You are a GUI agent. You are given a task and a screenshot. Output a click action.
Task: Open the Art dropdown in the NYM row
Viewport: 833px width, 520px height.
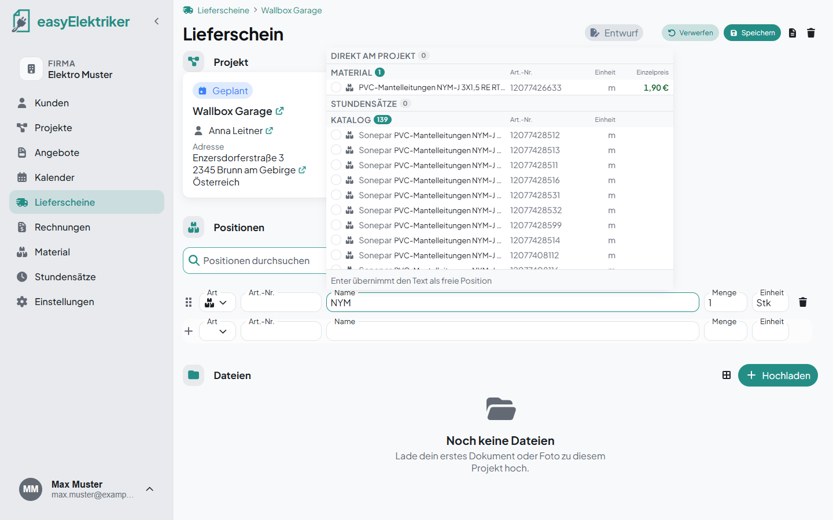click(218, 302)
